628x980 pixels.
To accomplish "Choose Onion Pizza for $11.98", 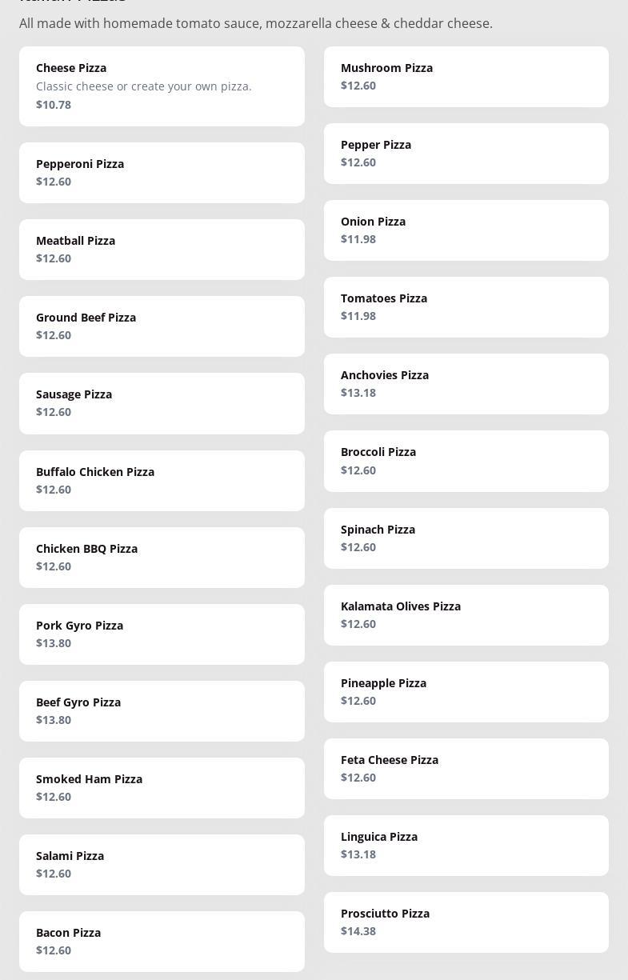I will click(x=466, y=230).
